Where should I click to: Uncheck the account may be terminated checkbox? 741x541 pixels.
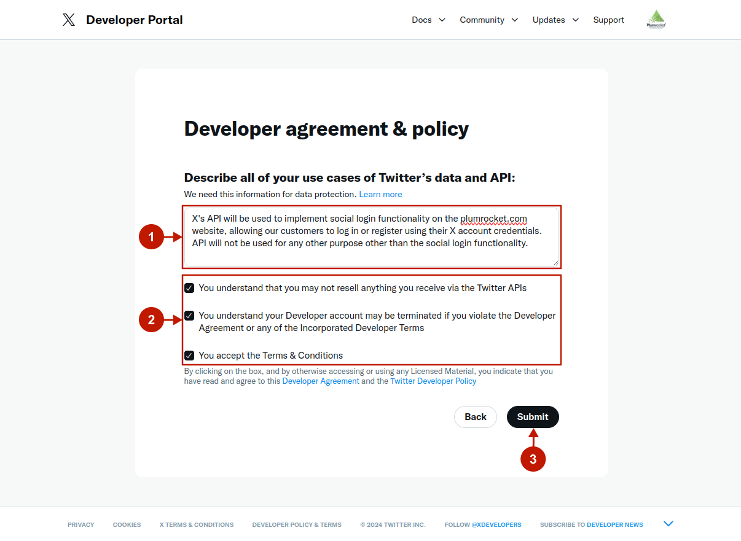(x=189, y=316)
